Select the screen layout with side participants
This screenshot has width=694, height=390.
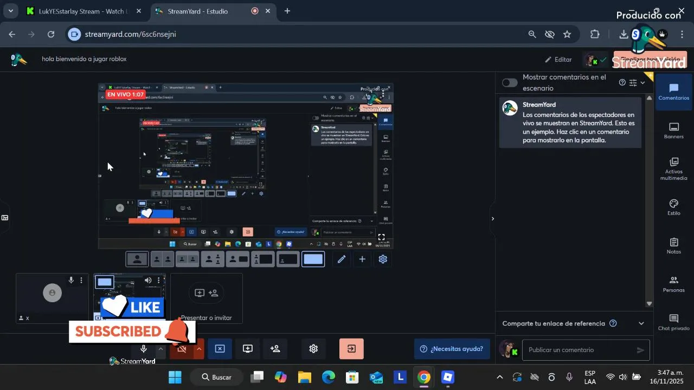(x=262, y=259)
